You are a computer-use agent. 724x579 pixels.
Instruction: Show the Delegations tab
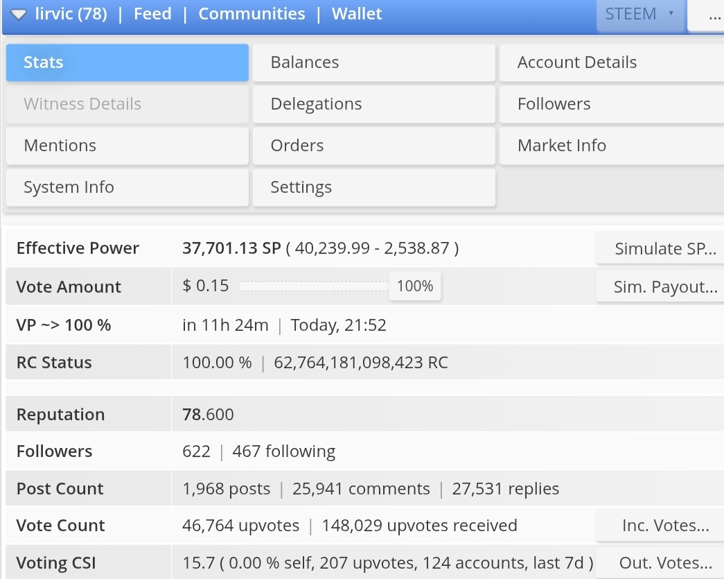(x=374, y=104)
